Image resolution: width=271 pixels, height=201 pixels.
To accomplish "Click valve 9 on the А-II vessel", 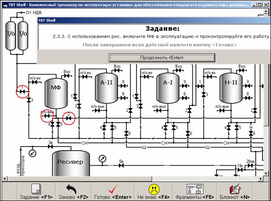I will 123,86.
